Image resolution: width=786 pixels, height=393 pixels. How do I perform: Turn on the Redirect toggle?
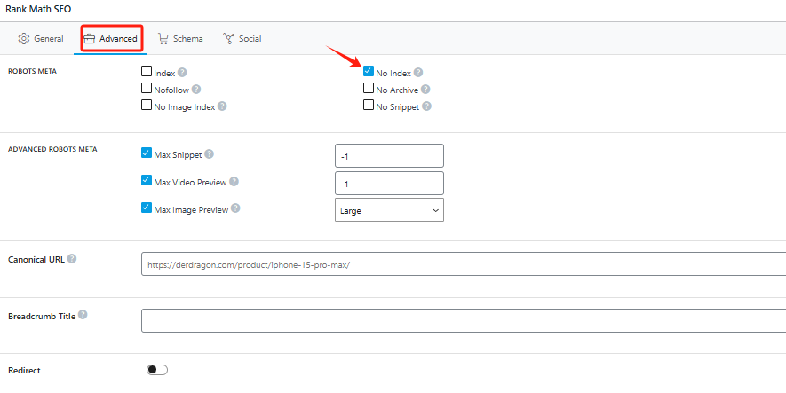coord(157,370)
